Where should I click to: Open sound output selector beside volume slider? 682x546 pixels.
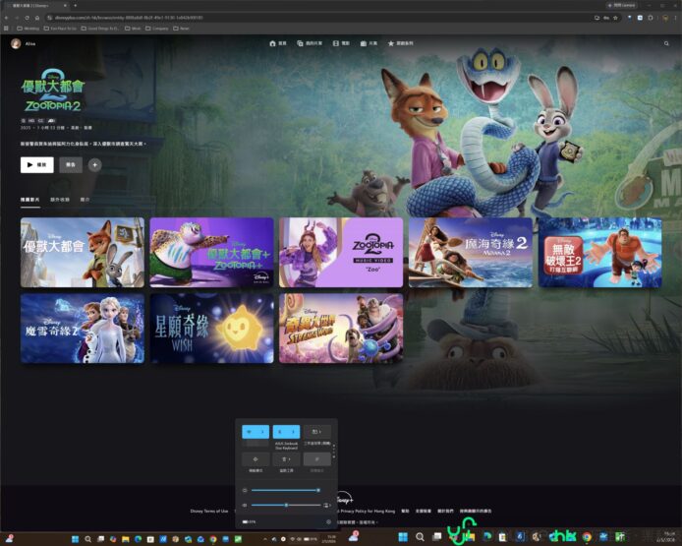click(327, 505)
